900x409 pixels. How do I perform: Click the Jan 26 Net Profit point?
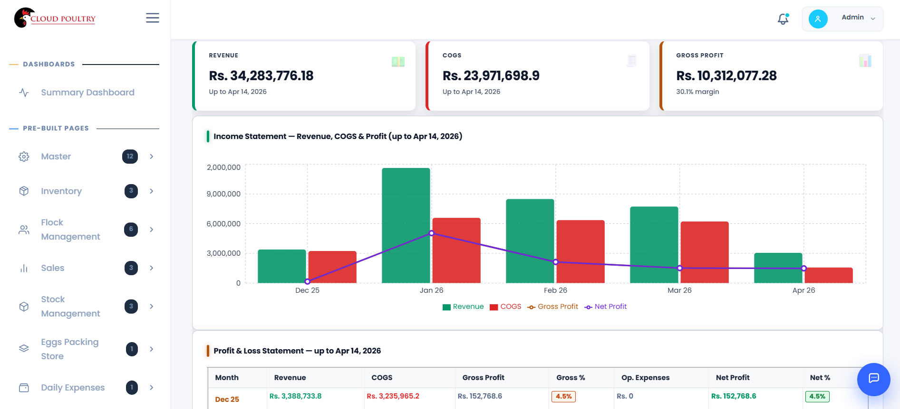click(432, 233)
